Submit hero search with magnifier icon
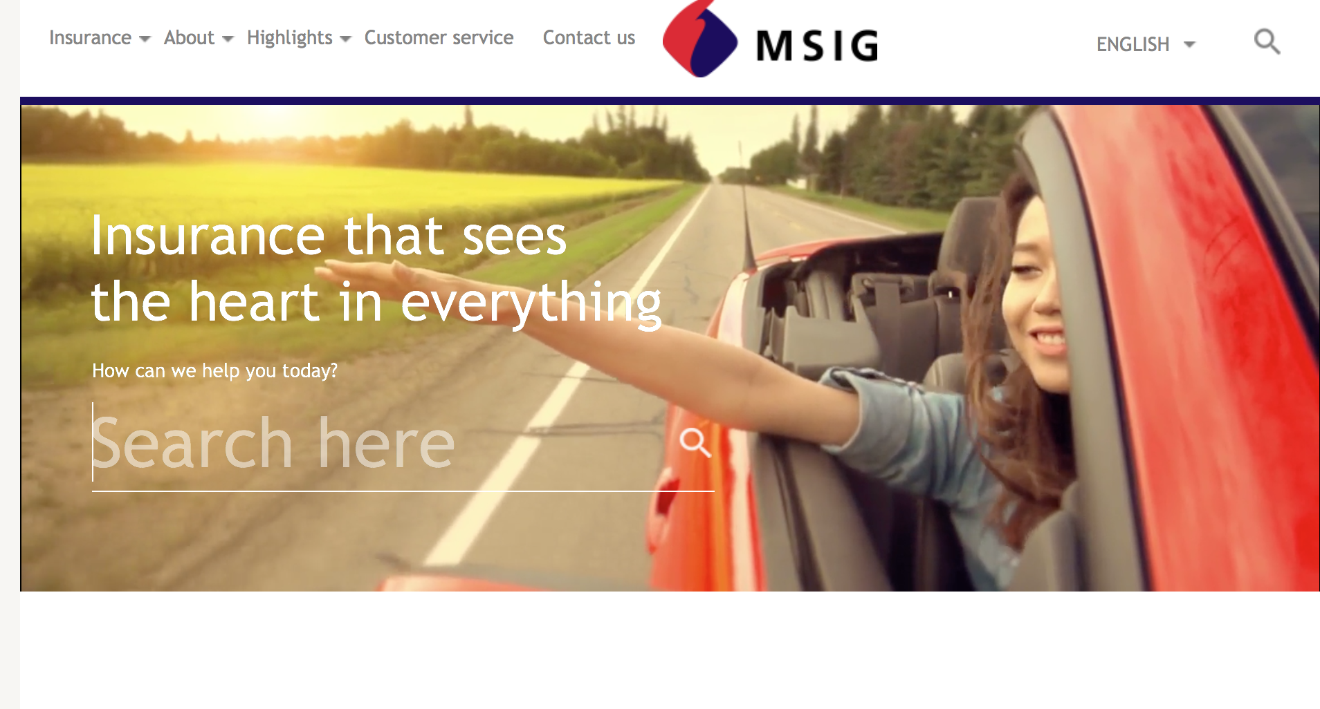 pyautogui.click(x=695, y=442)
